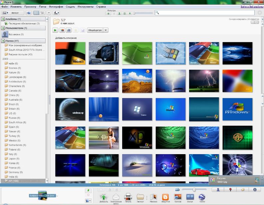Screen dimensions: 264x205
Task: Play the XP folder slideshow
Action: coord(55,30)
